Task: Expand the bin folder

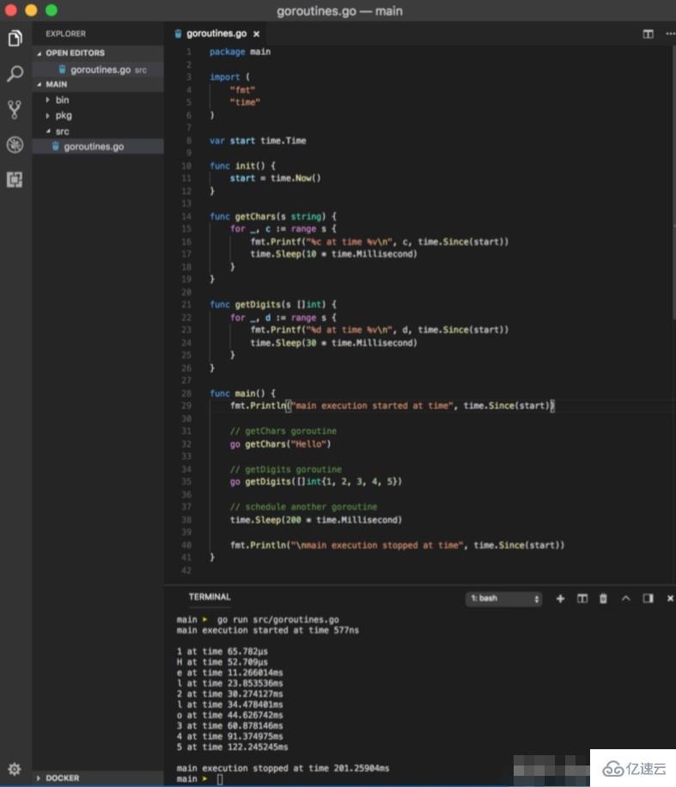Action: (62, 100)
